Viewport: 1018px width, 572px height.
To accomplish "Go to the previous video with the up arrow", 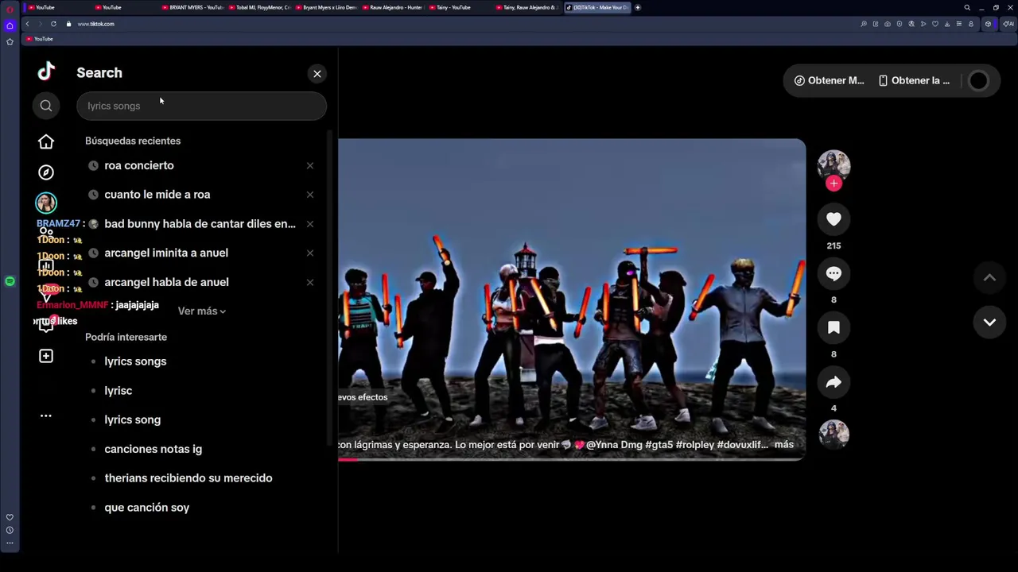I will point(989,278).
